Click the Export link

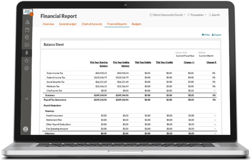coord(216,35)
